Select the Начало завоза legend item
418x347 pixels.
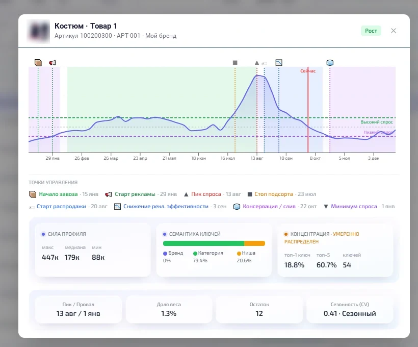pyautogui.click(x=63, y=194)
